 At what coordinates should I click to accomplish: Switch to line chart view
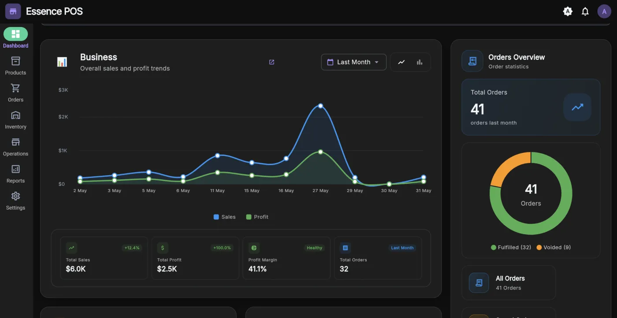tap(401, 62)
